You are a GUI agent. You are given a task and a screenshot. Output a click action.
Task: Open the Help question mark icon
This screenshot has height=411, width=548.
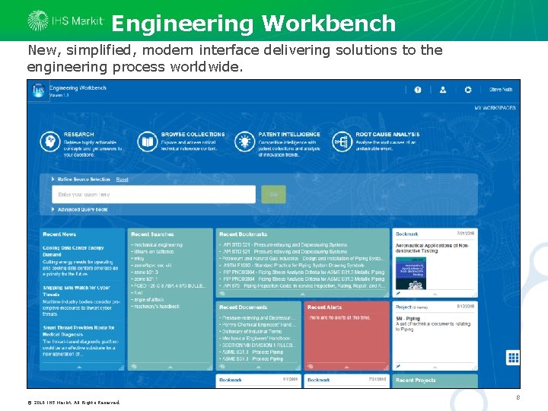[x=418, y=90]
